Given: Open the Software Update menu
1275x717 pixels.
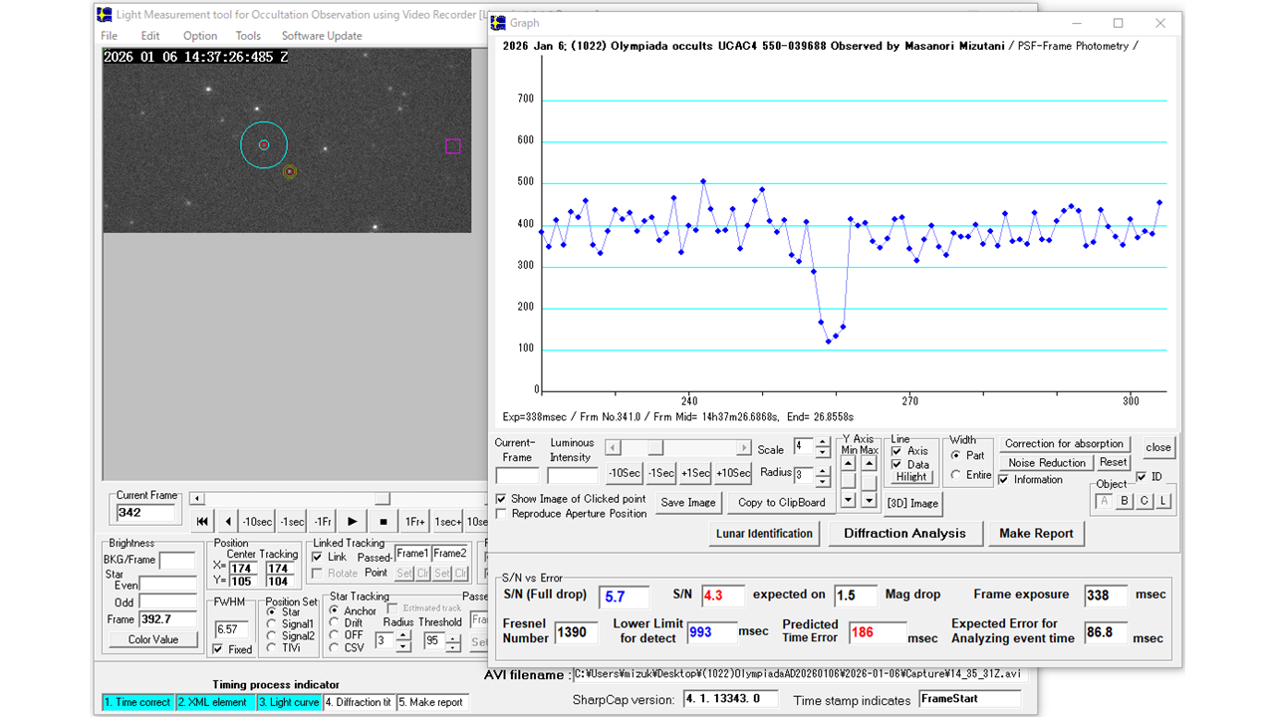Looking at the screenshot, I should point(322,36).
